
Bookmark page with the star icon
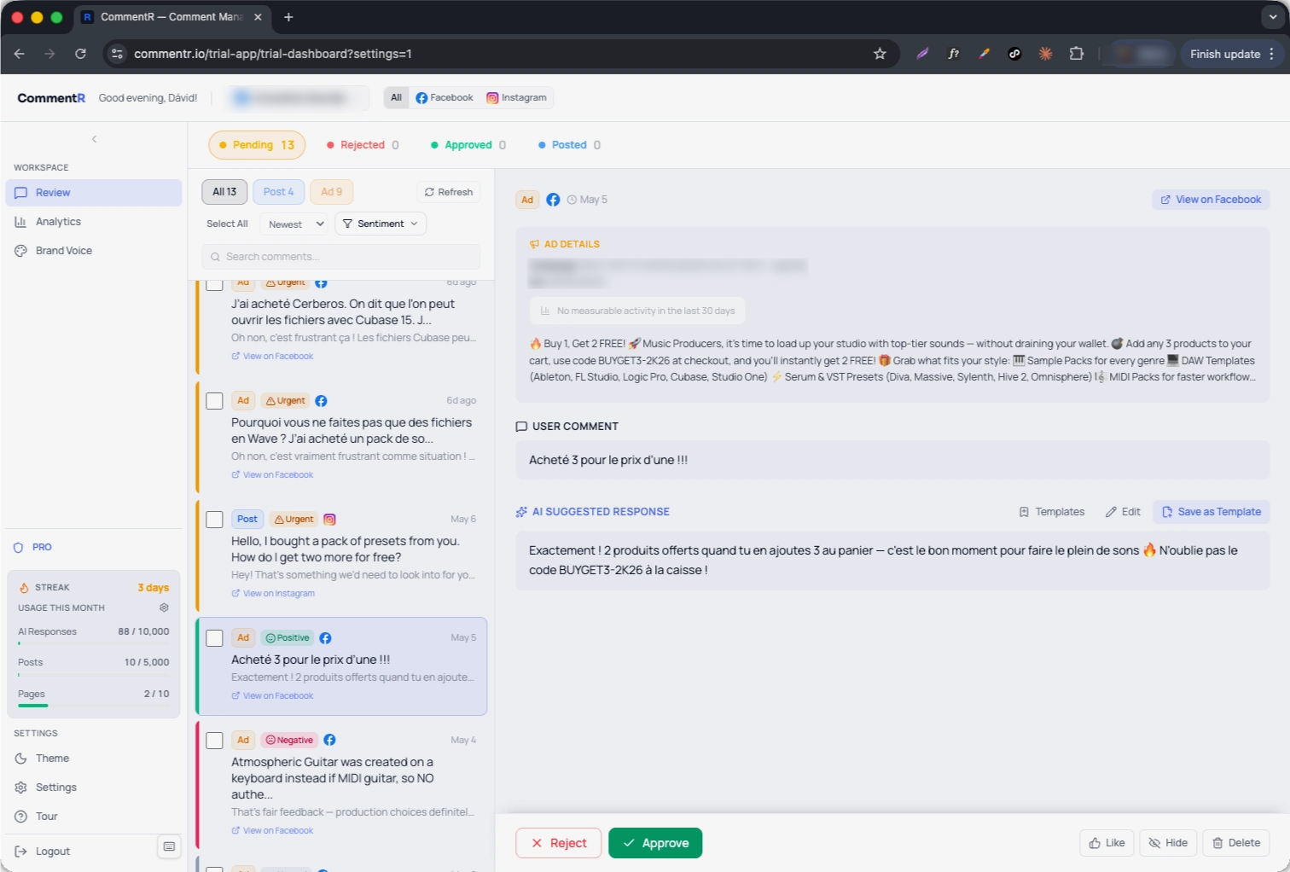[x=880, y=54]
